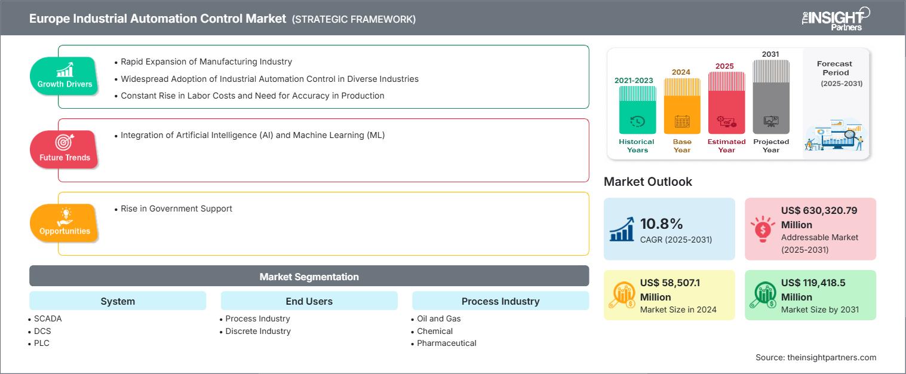Click the blue CAGR card background
The height and width of the screenshot is (374, 906).
point(669,229)
